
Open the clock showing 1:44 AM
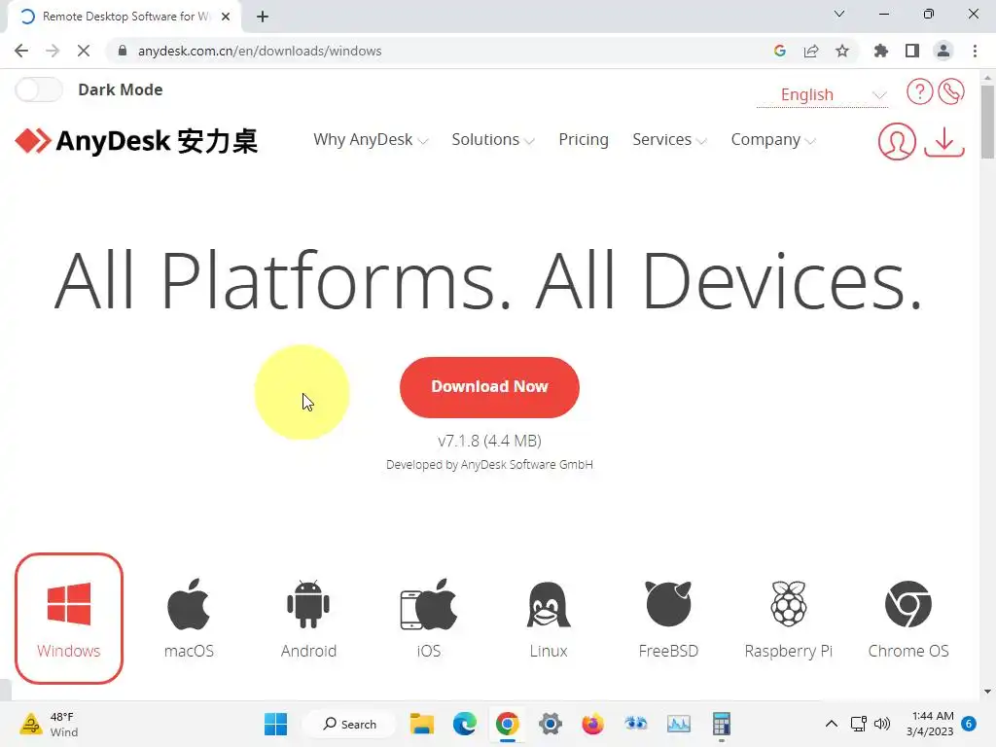930,724
